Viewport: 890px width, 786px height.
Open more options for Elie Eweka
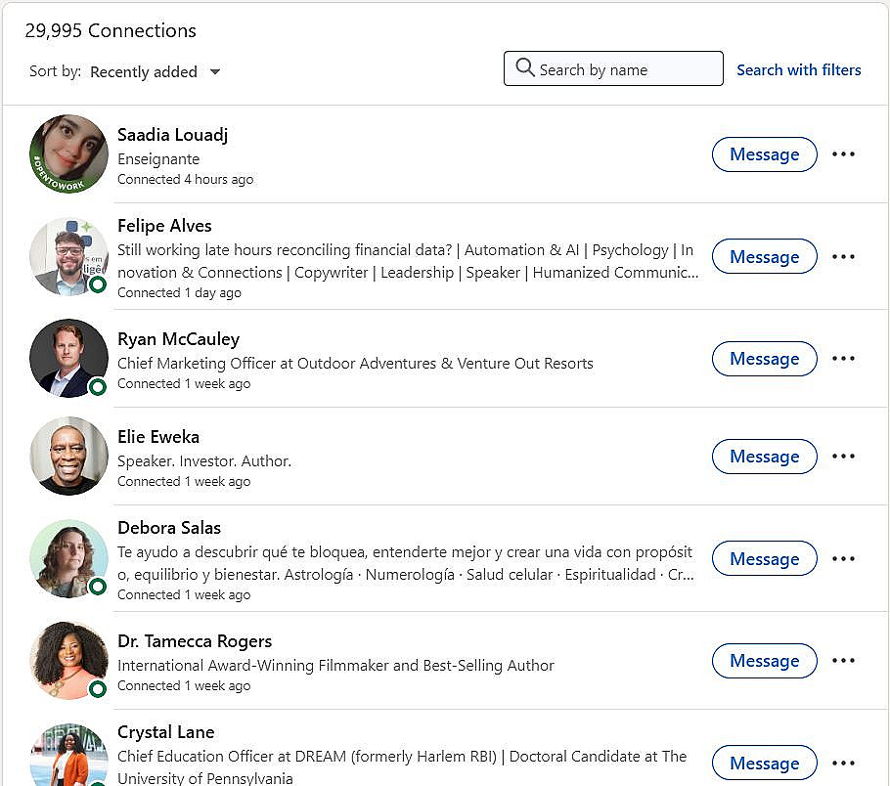click(x=843, y=457)
